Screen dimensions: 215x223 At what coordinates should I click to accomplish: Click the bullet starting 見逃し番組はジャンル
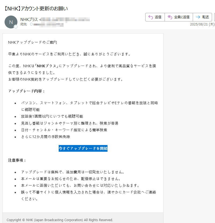pos(70,123)
